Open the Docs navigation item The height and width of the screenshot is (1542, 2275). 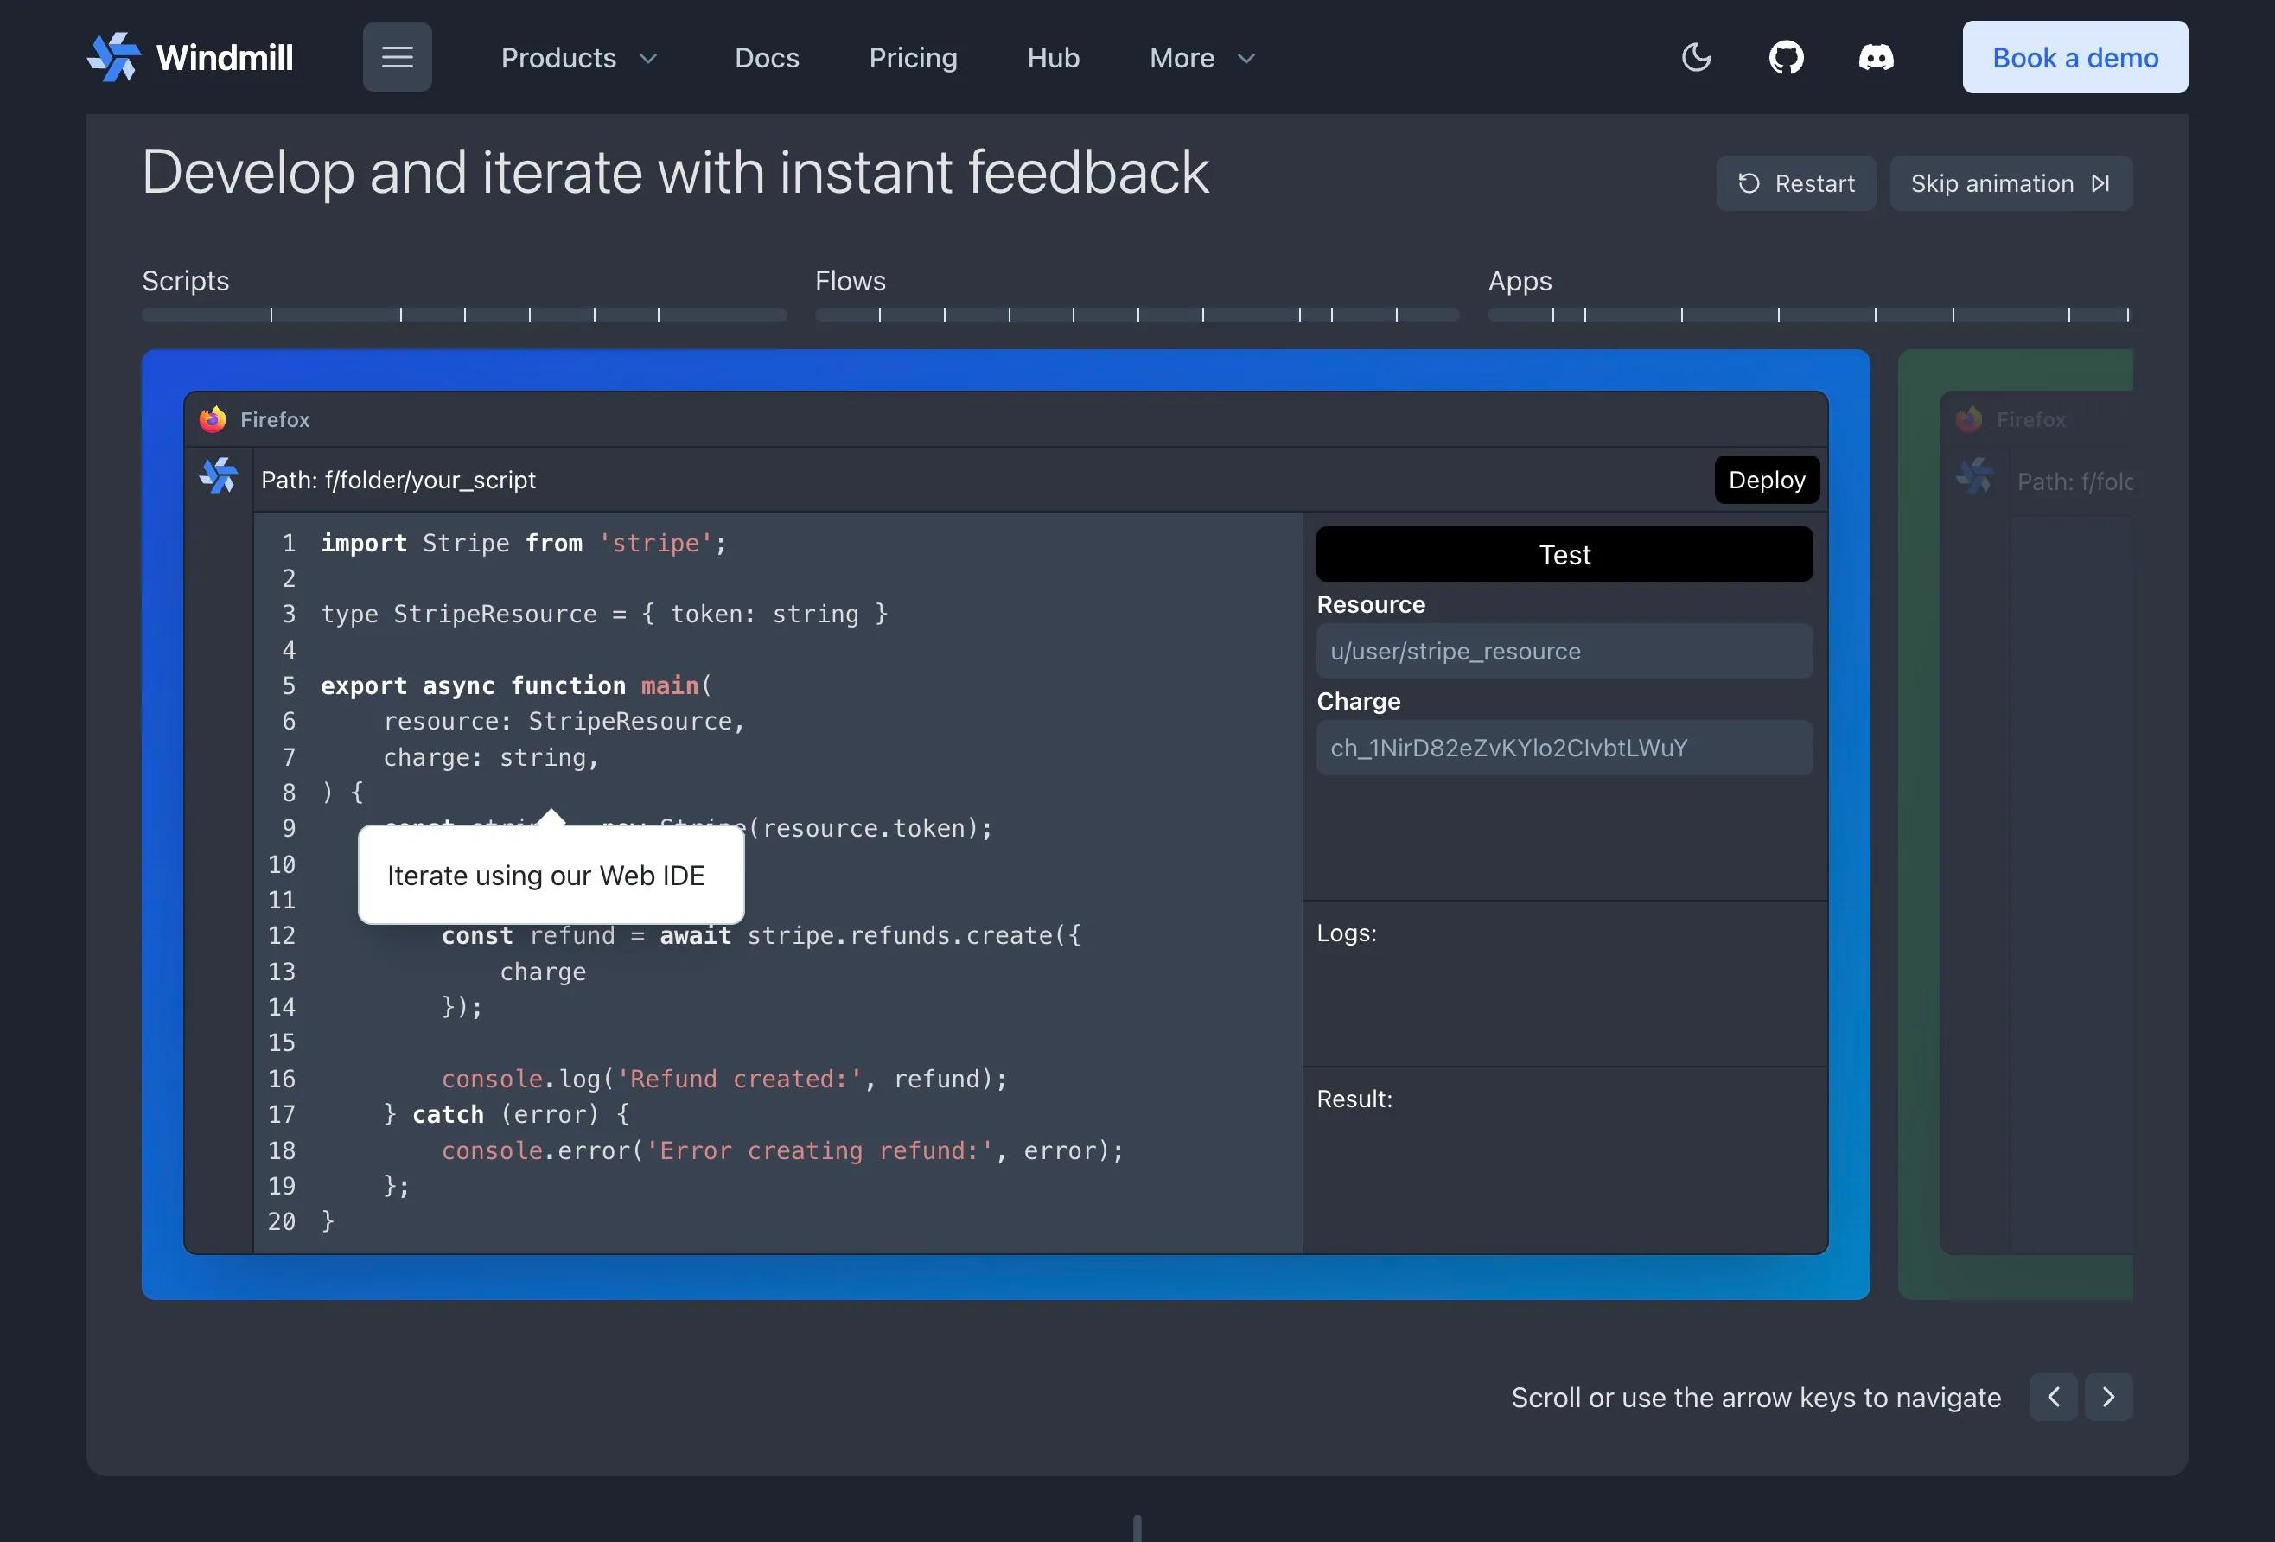(767, 58)
